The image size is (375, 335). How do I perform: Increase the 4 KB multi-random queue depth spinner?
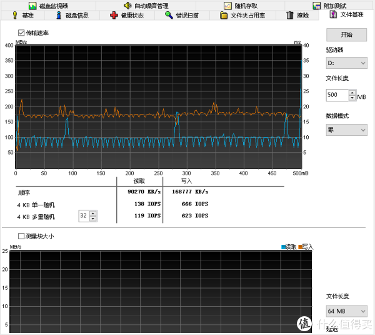click(93, 213)
